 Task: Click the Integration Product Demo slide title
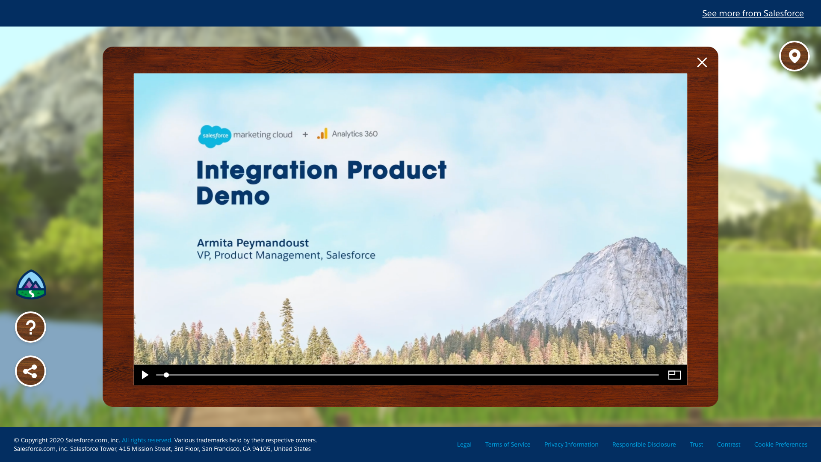321,183
